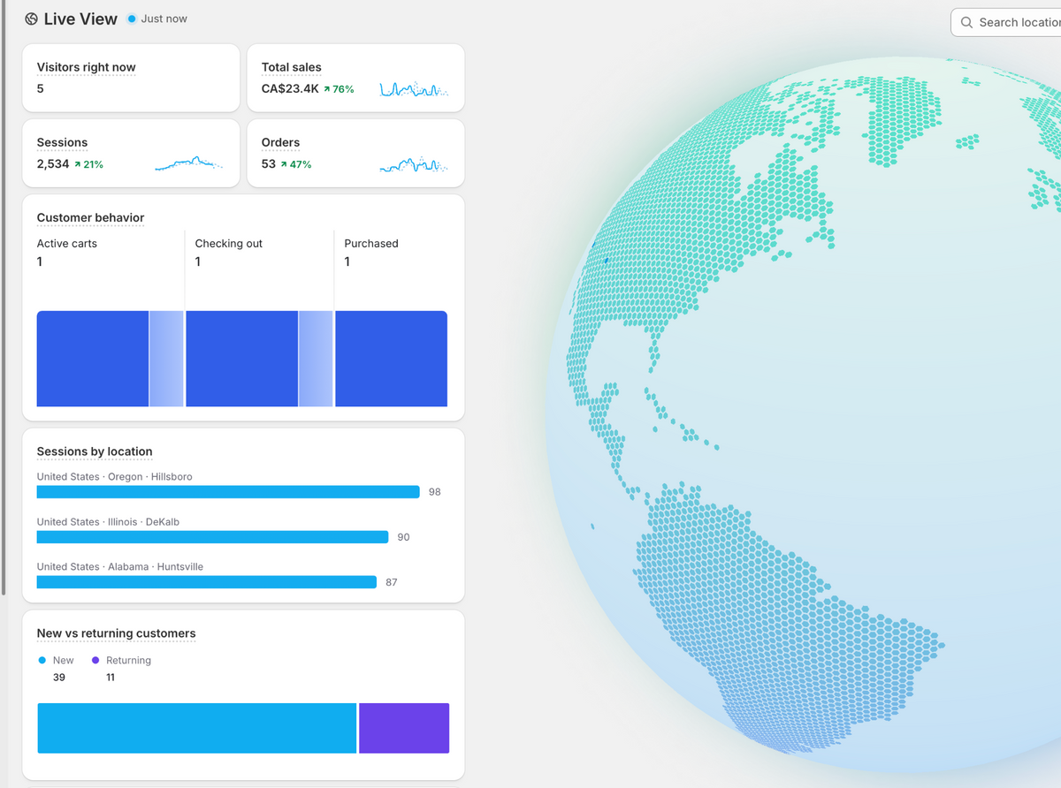Click the Active carts label
This screenshot has width=1061, height=788.
tap(67, 244)
